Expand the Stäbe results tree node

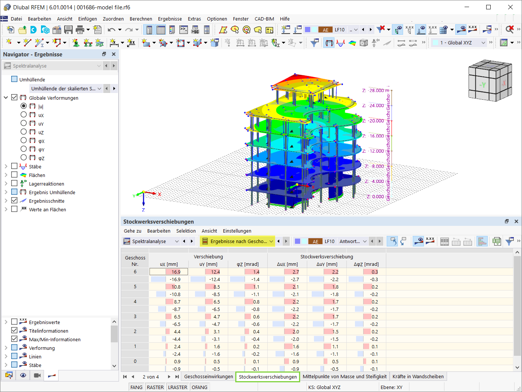point(6,167)
